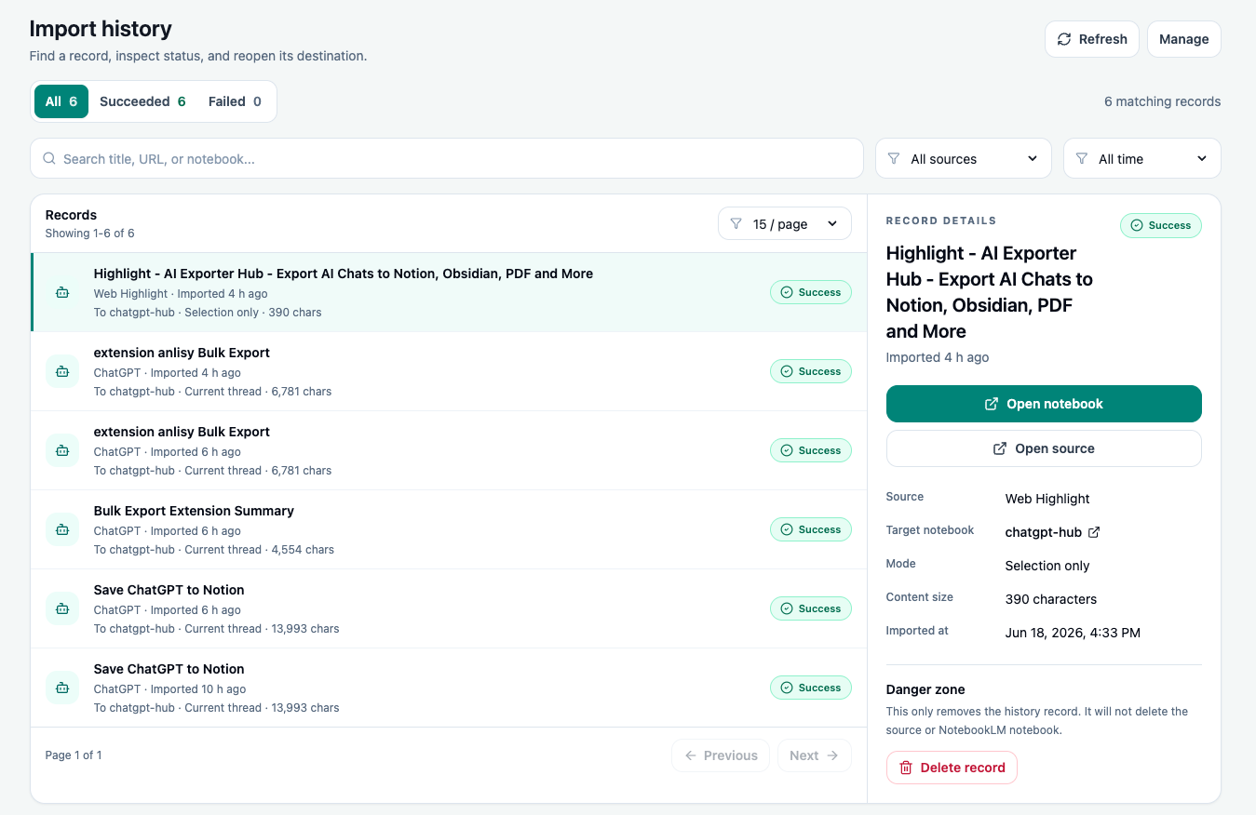Focus the search title, URL, or notebook field

click(447, 158)
